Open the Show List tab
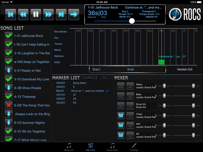 pyautogui.click(x=69, y=147)
